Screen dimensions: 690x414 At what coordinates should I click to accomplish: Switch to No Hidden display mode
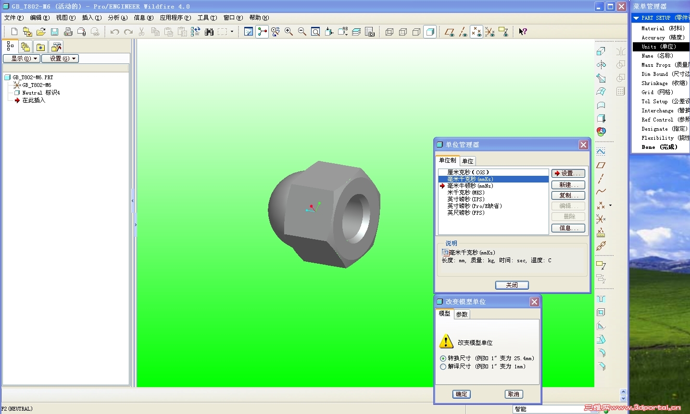[417, 32]
